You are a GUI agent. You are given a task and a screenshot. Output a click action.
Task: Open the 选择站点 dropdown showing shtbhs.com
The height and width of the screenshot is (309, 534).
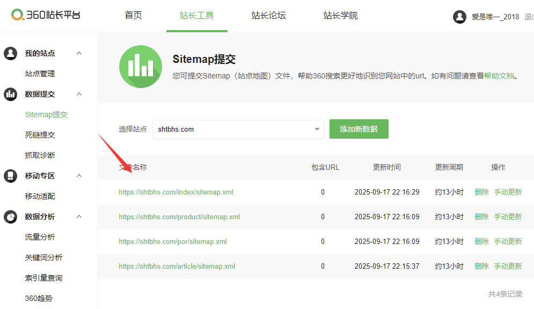click(238, 130)
